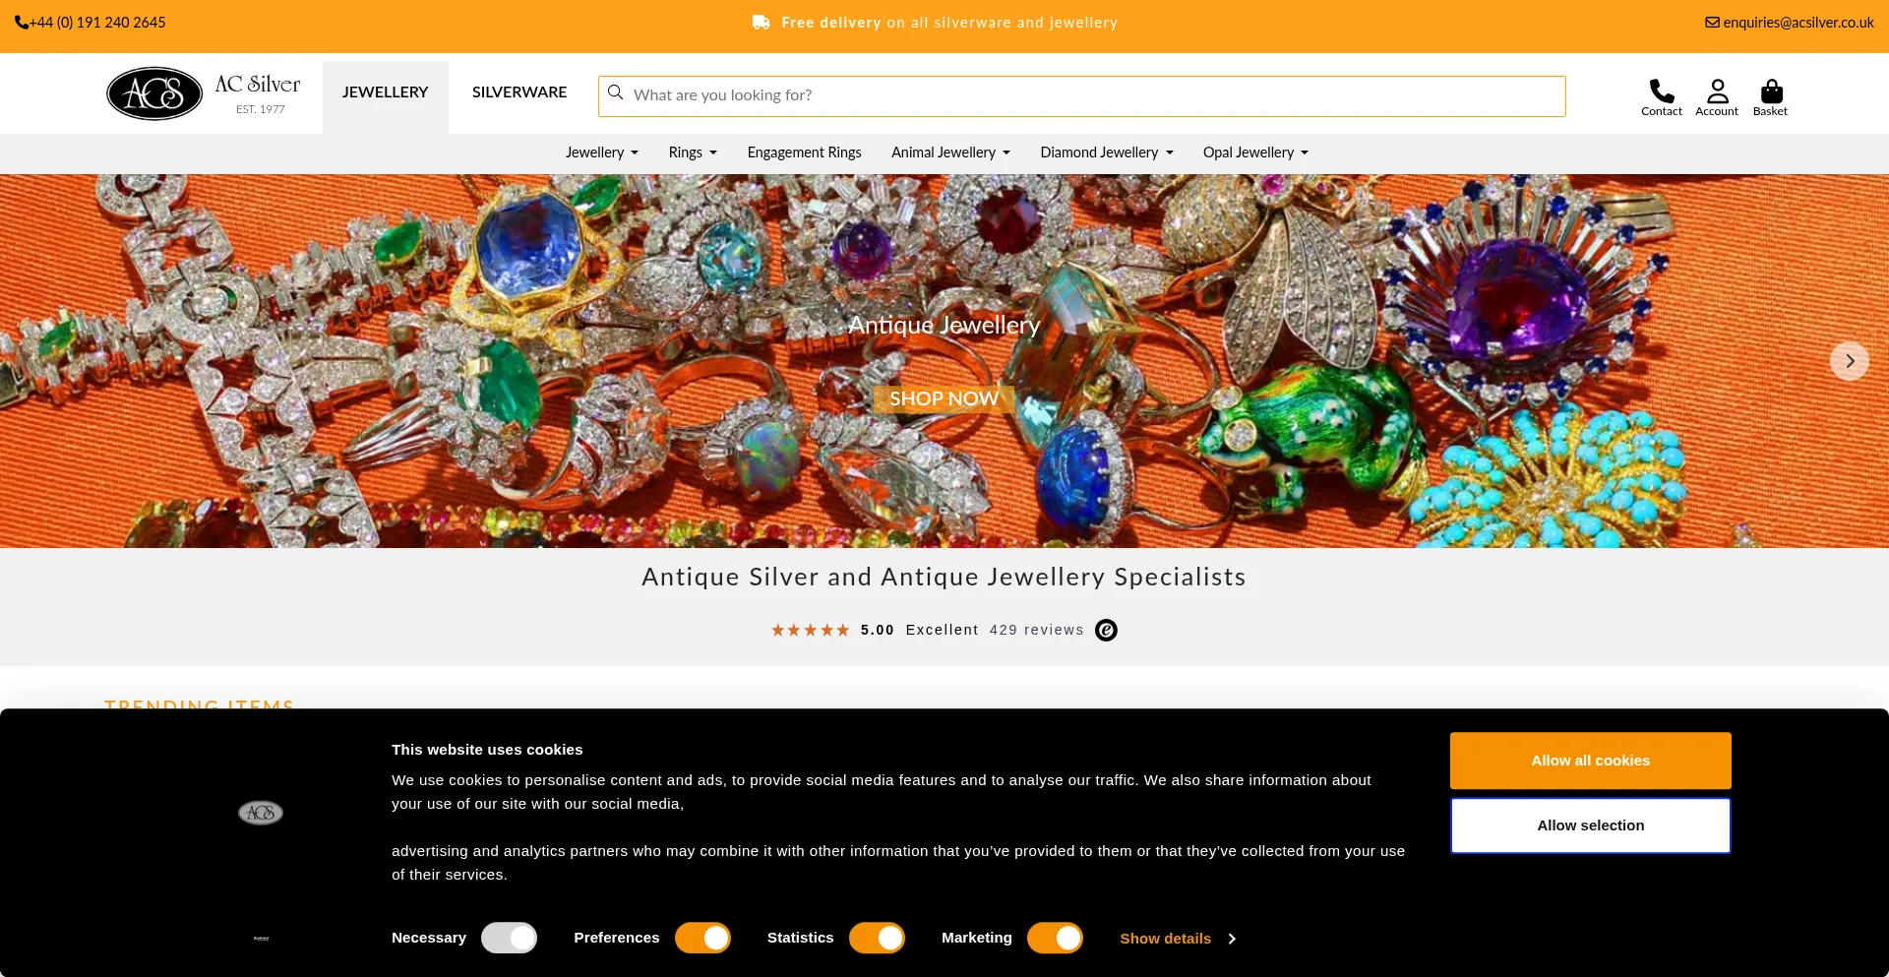Click the phone number in top bar
This screenshot has width=1889, height=977.
point(90,23)
